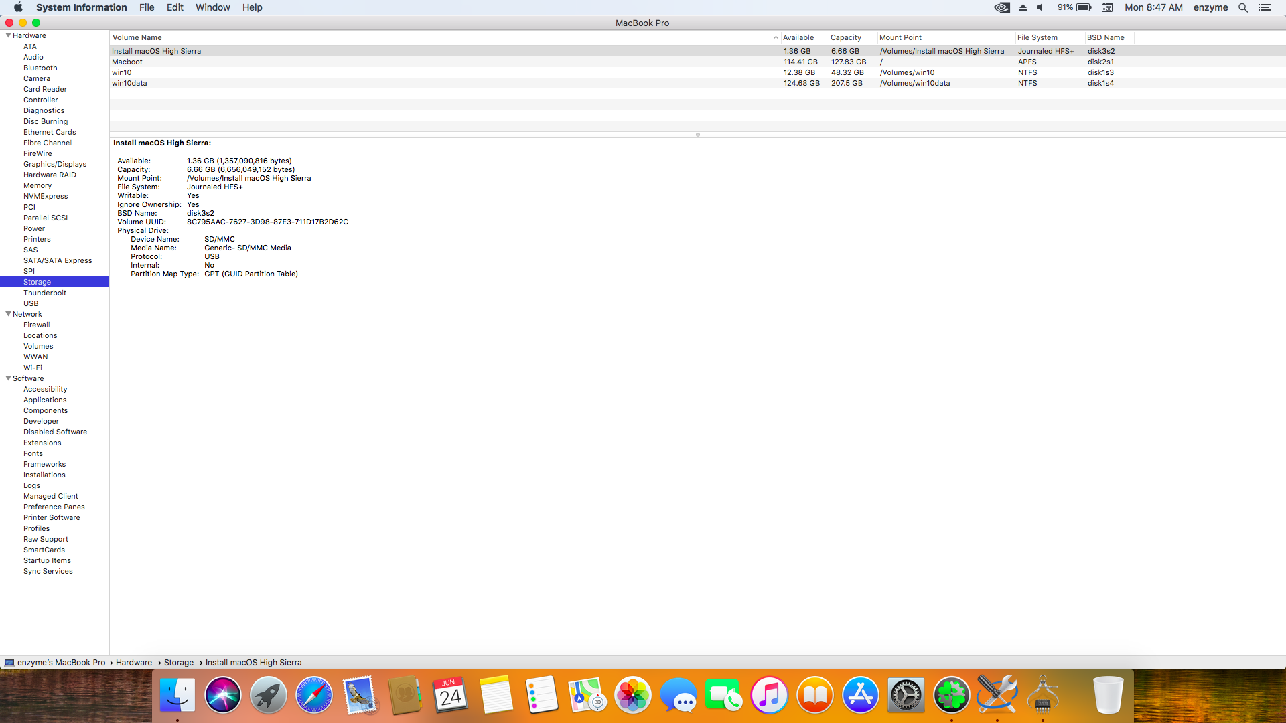
Task: Open System Preferences gear in dock
Action: pos(906,696)
